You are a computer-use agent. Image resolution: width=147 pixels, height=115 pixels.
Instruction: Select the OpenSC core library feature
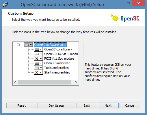click(x=58, y=49)
